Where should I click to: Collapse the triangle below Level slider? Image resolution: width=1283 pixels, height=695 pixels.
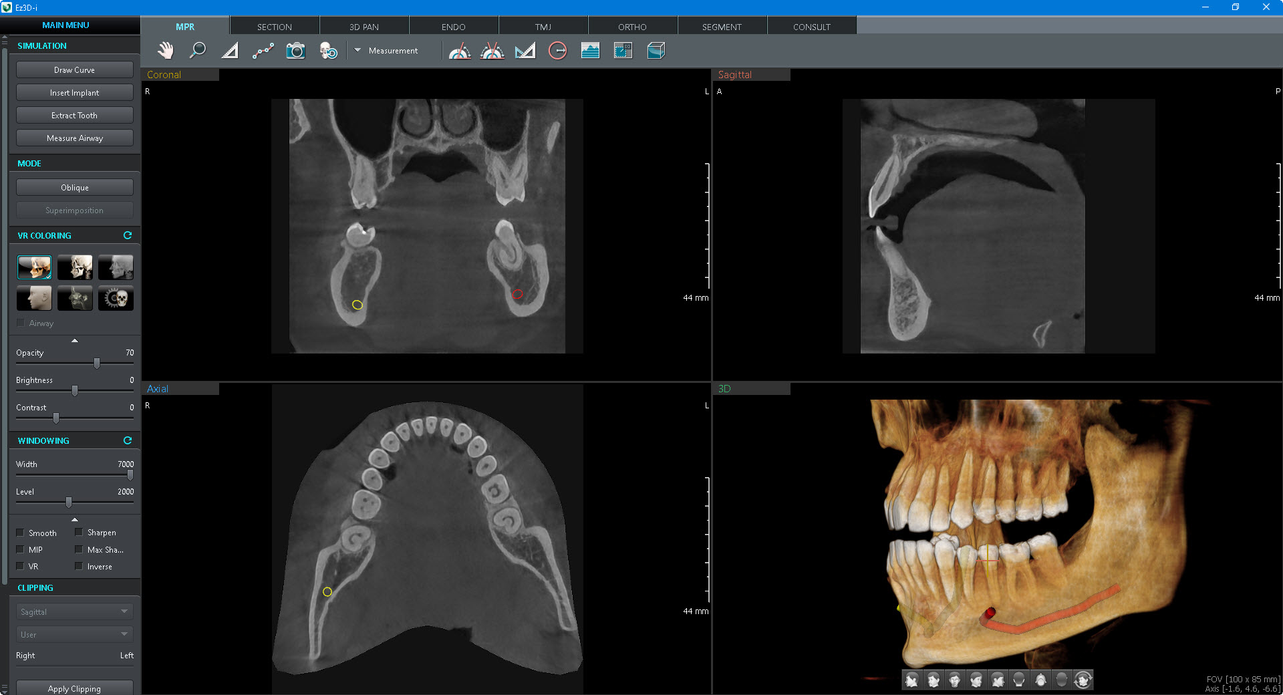click(x=75, y=519)
